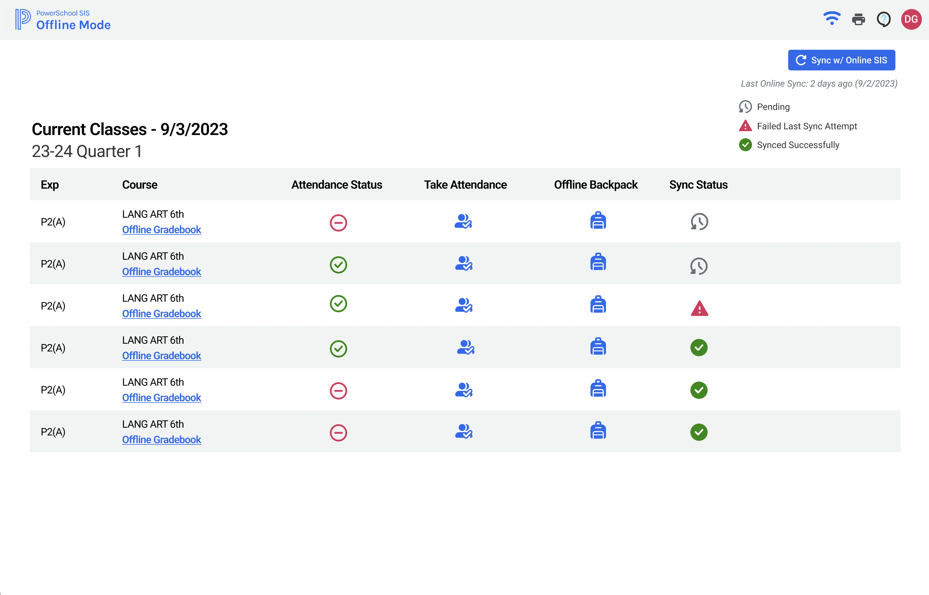Open Take Attendance for the first LANG ART 6th class
The image size is (929, 595).
click(x=464, y=222)
